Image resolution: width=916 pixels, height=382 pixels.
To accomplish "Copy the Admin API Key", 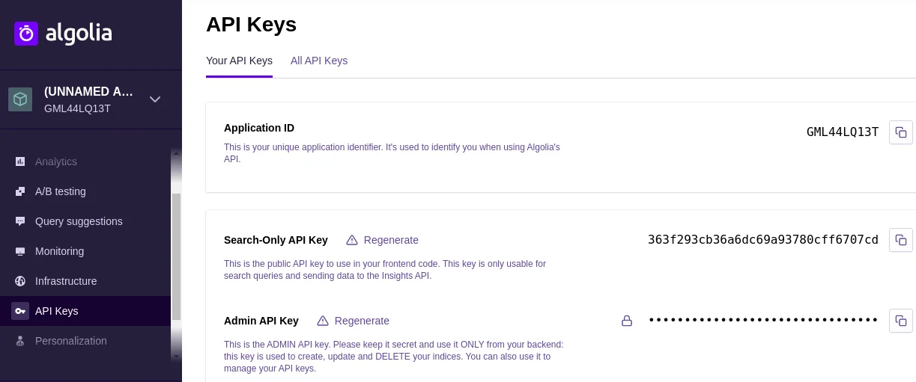I will 901,321.
